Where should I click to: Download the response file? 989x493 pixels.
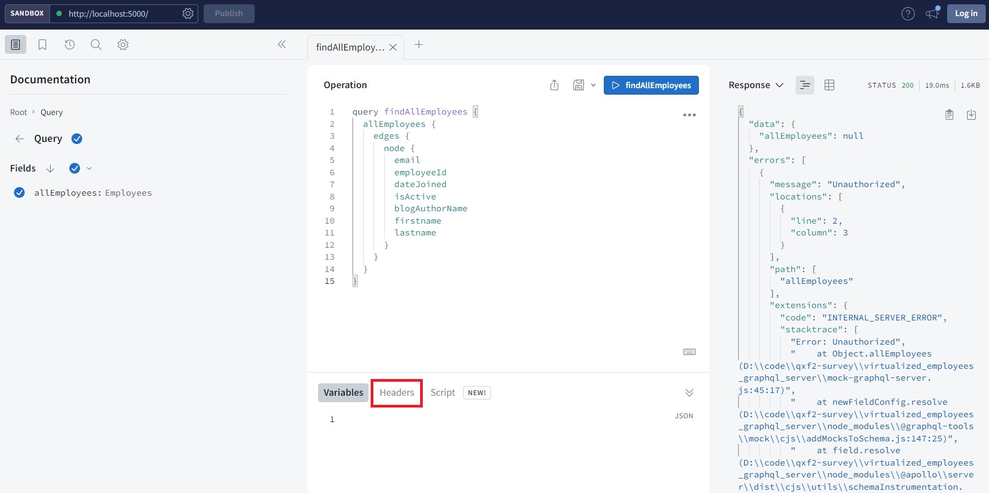[971, 115]
